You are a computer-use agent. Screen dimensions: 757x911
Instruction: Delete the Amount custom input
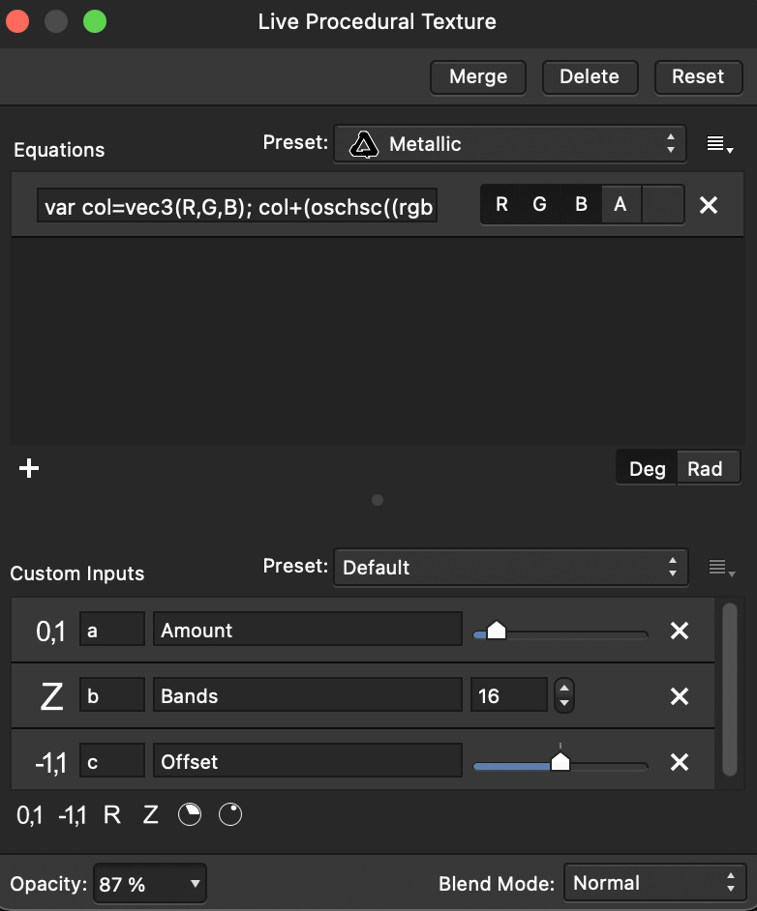click(x=680, y=631)
